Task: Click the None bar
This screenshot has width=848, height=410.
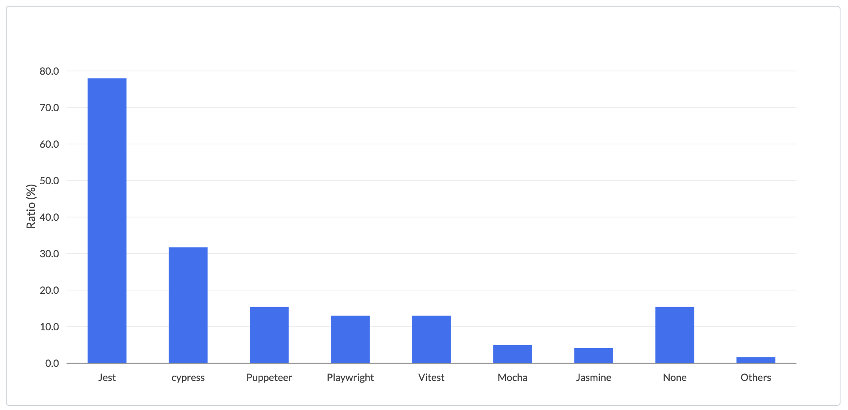Action: [674, 335]
